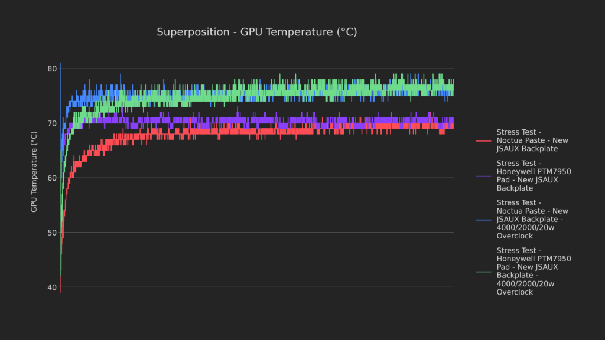This screenshot has height=340, width=605.
Task: Hide the non-overclock Honeywell PTM7950 legend entry
Action: click(534, 175)
